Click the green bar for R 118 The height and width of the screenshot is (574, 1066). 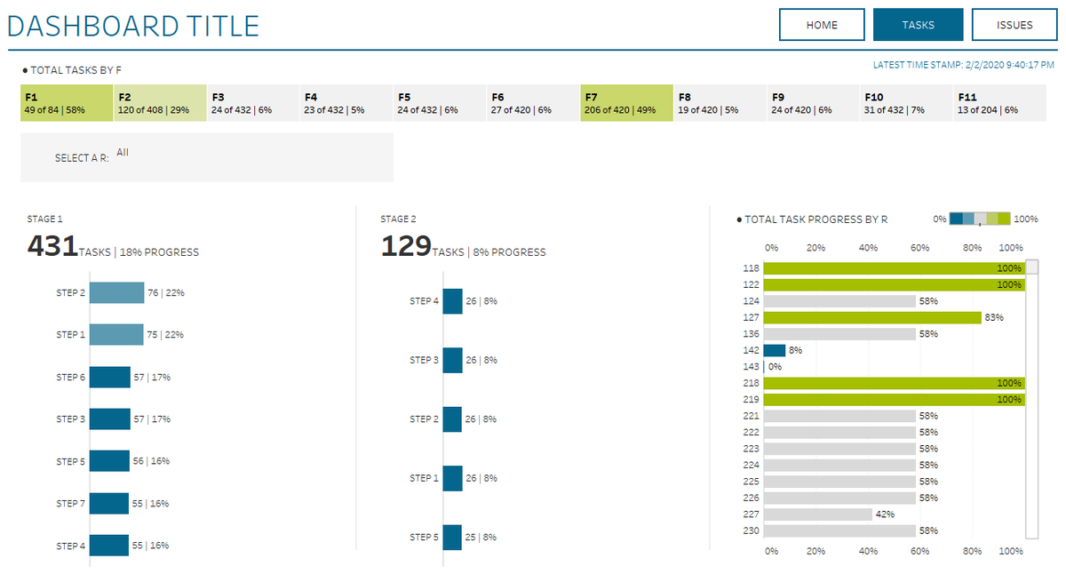tap(894, 268)
